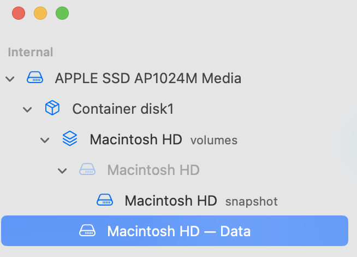
Task: Click the Container disk1 cube icon
Action: click(x=52, y=109)
